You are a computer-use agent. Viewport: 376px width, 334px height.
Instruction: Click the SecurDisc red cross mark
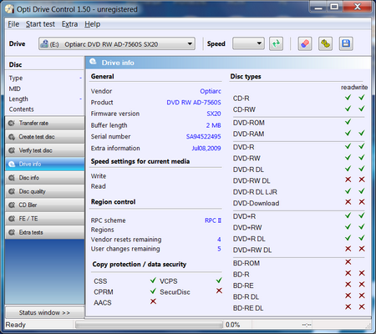219,291
